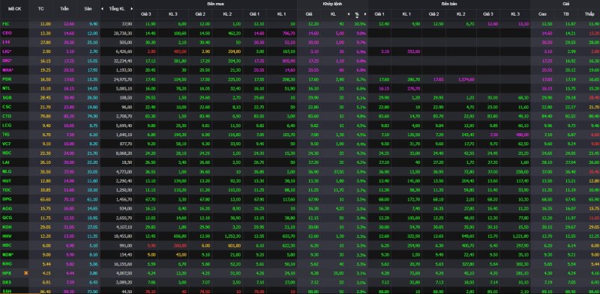600x294 pixels.
Task: Open the CEO stock ticker
Action: point(7,33)
